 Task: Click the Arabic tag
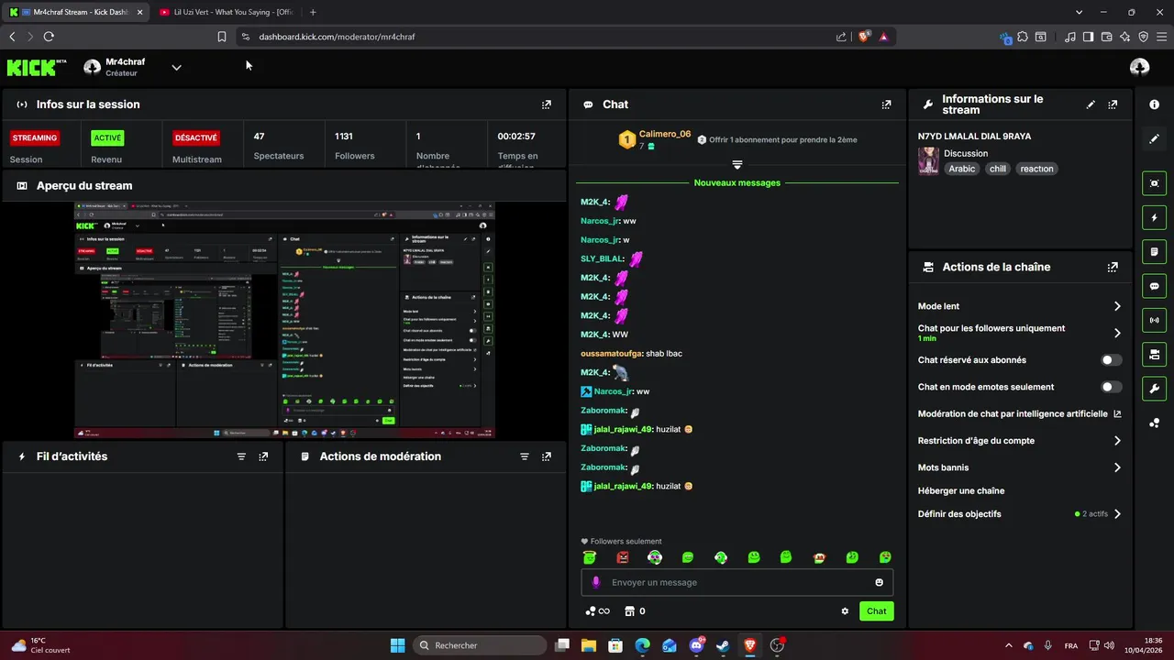tap(962, 169)
